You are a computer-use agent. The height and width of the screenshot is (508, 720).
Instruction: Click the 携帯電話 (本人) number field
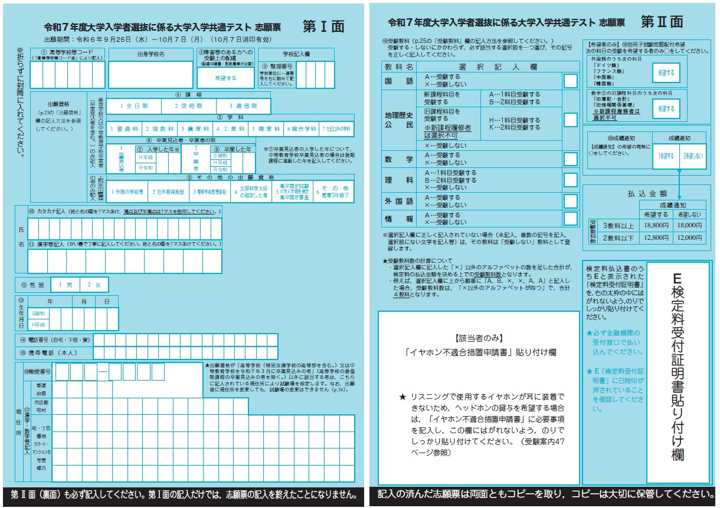[186, 352]
